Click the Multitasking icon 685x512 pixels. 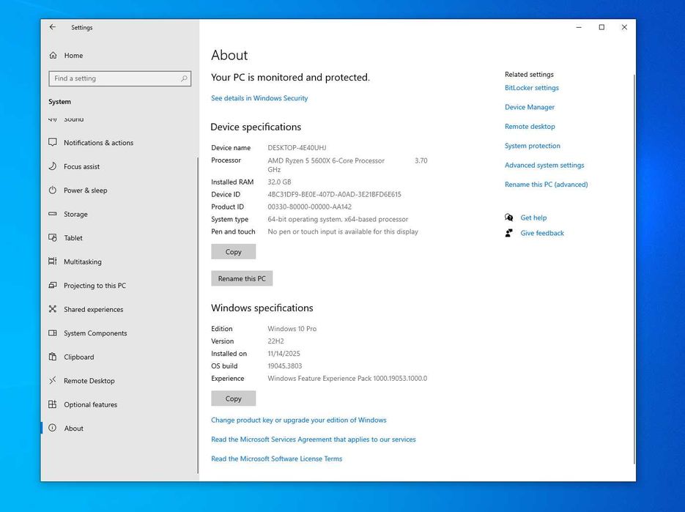tap(53, 261)
